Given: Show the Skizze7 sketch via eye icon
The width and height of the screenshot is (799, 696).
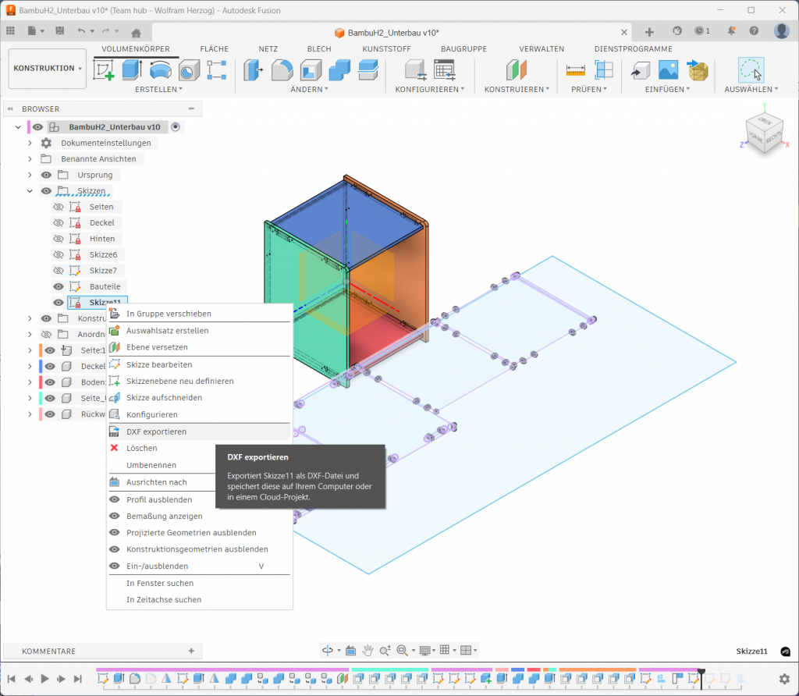Looking at the screenshot, I should (x=58, y=271).
